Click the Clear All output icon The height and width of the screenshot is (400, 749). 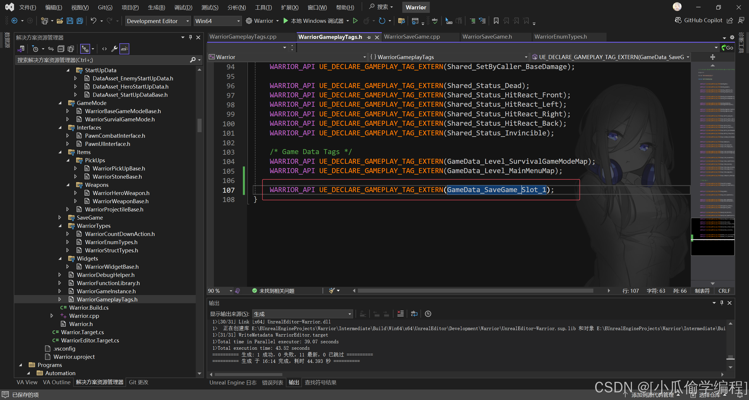click(400, 314)
